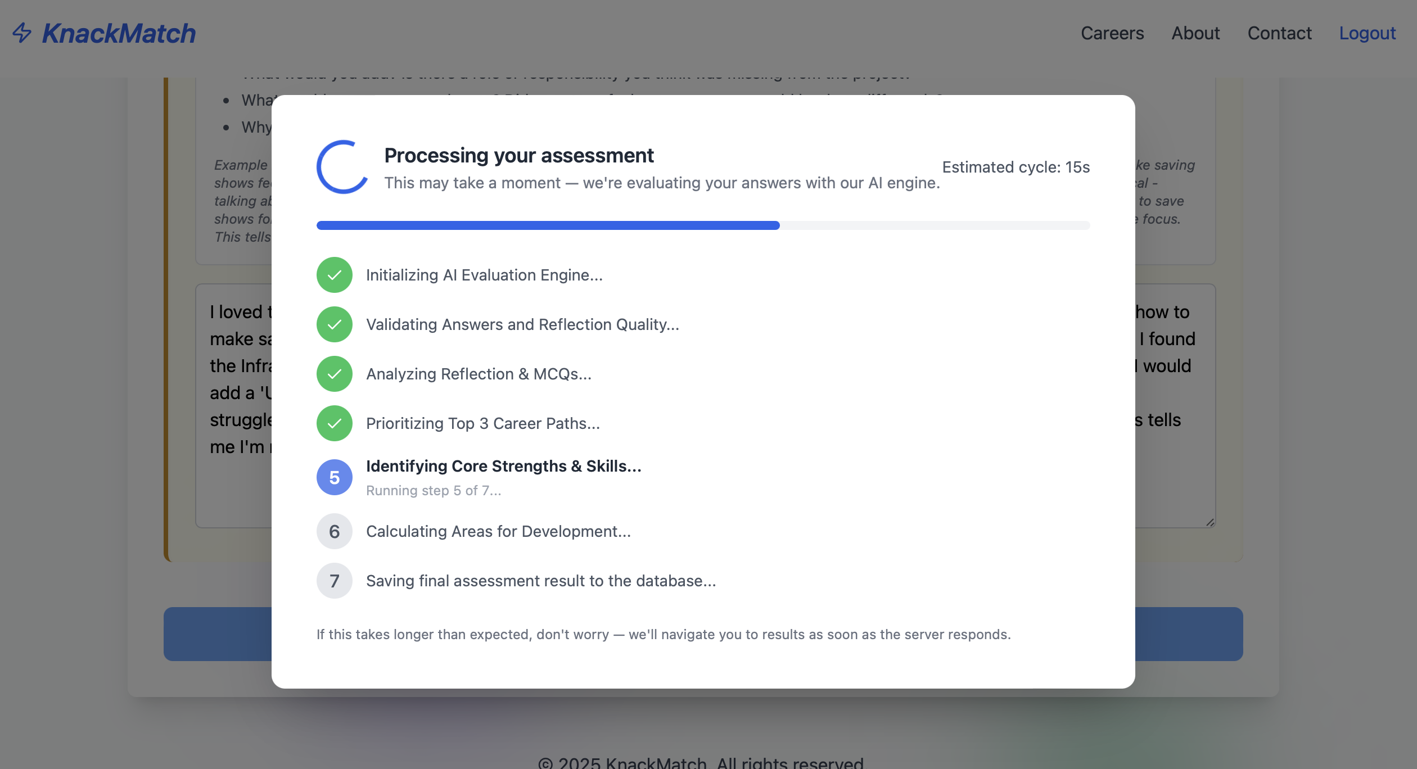Click the KnackMatch lightning bolt logo icon
This screenshot has height=769, width=1417.
[22, 33]
